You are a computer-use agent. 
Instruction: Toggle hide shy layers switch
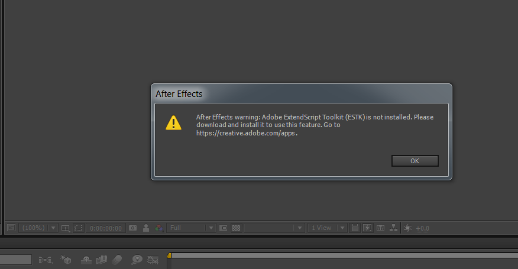[86, 260]
